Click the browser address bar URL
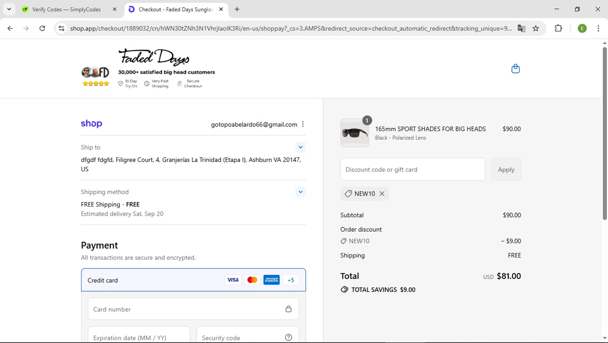The height and width of the screenshot is (343, 608). click(x=291, y=28)
